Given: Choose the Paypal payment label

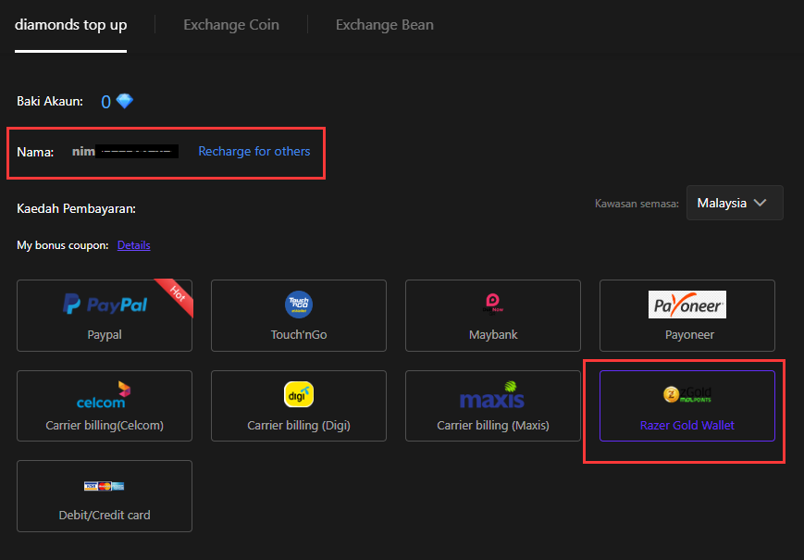Looking at the screenshot, I should click(105, 335).
